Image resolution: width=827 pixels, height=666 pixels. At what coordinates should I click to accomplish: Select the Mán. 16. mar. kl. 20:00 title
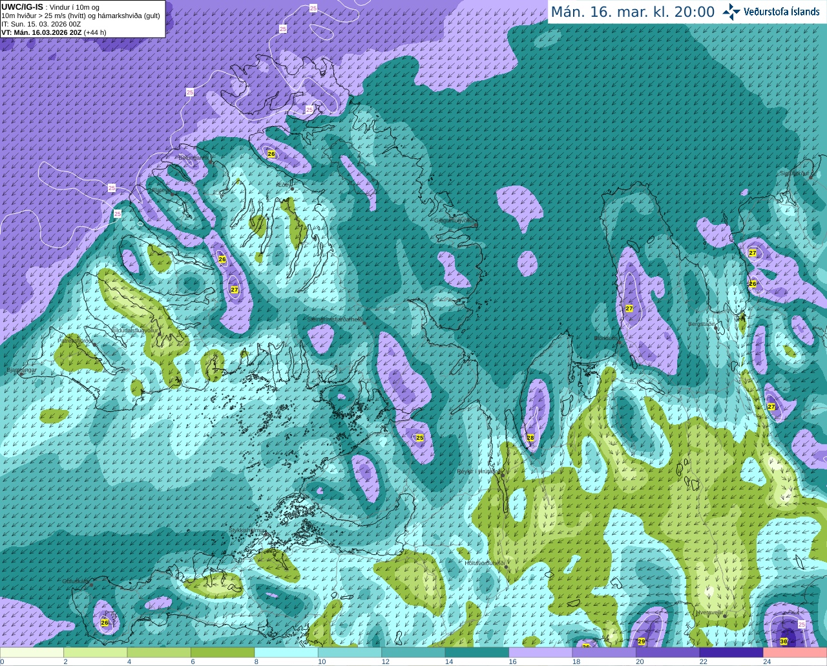(633, 12)
